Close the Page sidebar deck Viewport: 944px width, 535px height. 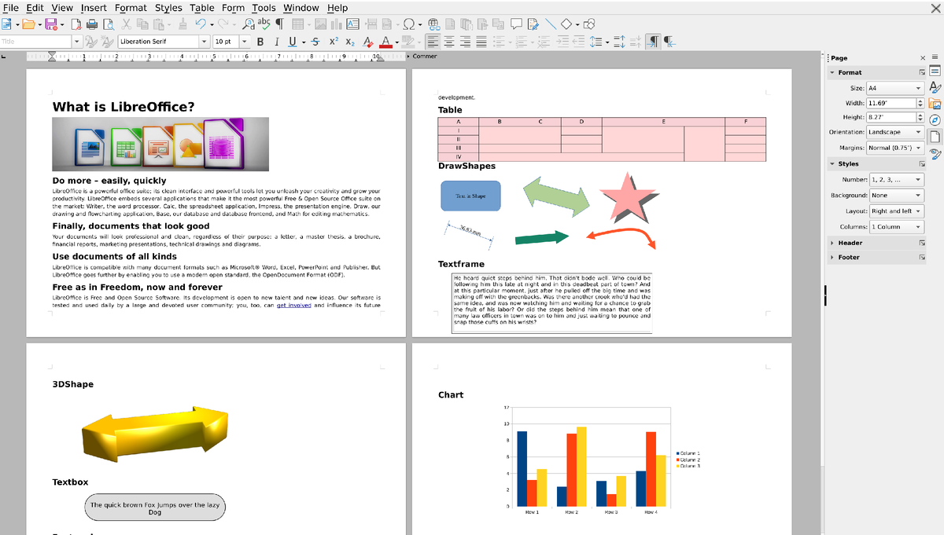click(x=923, y=57)
